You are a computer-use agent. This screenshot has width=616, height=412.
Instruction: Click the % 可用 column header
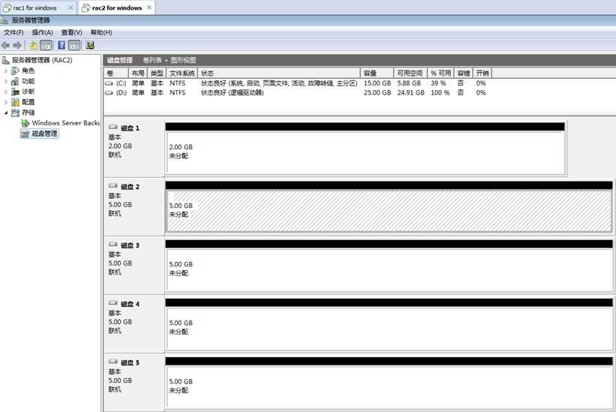pos(440,73)
